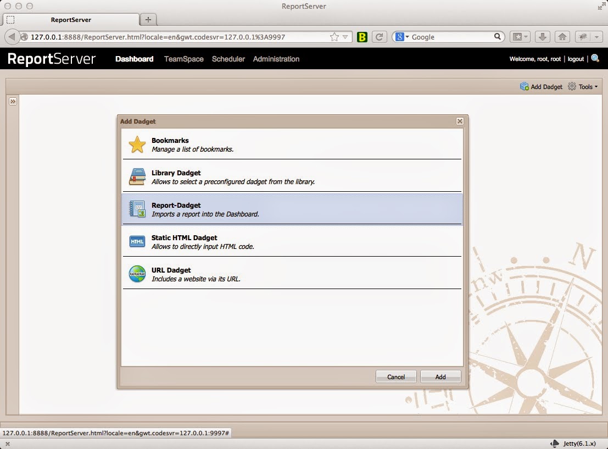Select the URL Dadget entry
Viewport: 608px width, 449px height.
point(292,274)
